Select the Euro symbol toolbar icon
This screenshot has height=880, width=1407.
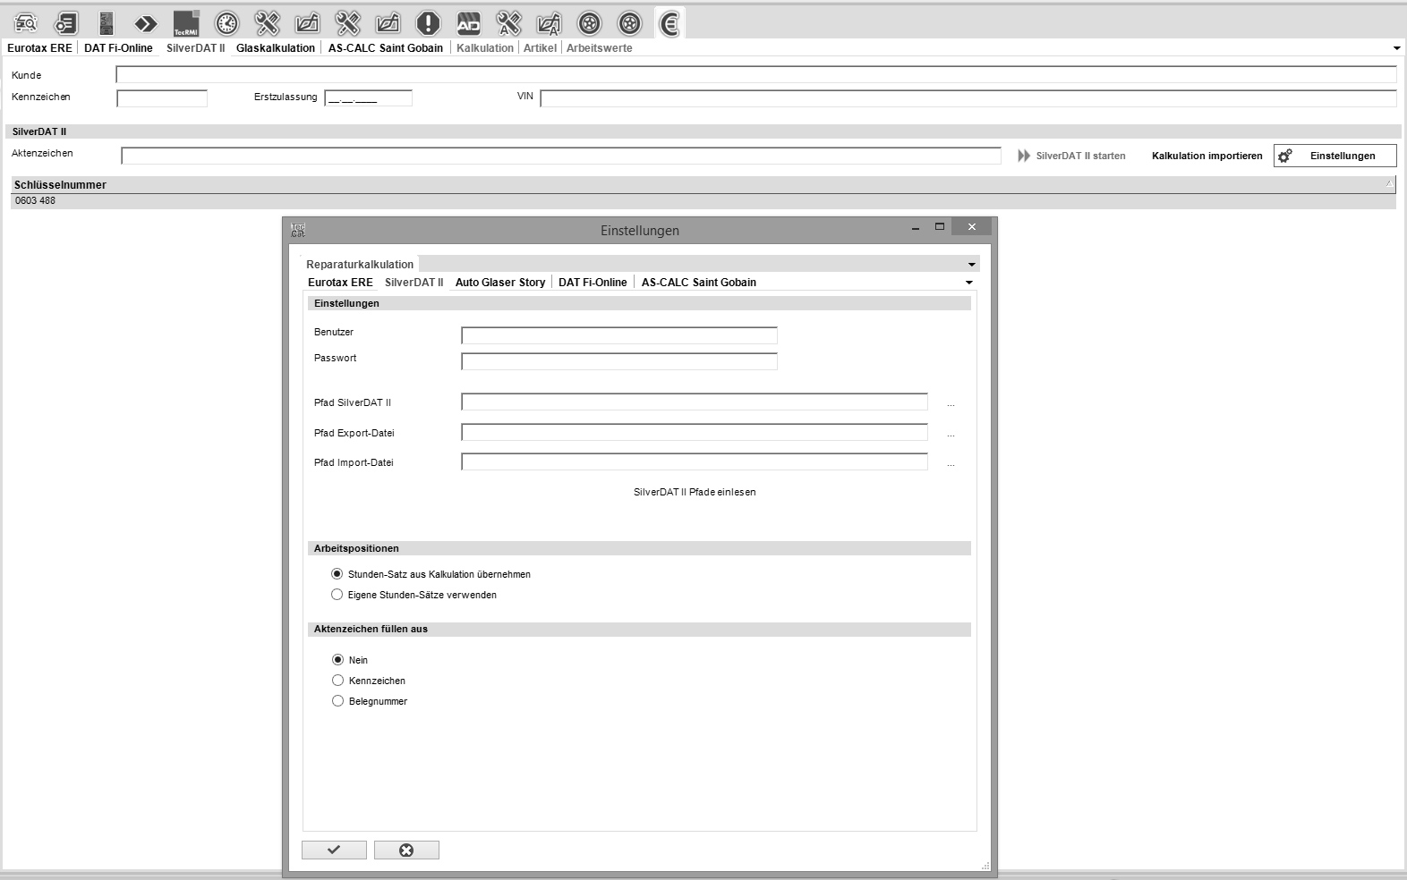pos(669,23)
